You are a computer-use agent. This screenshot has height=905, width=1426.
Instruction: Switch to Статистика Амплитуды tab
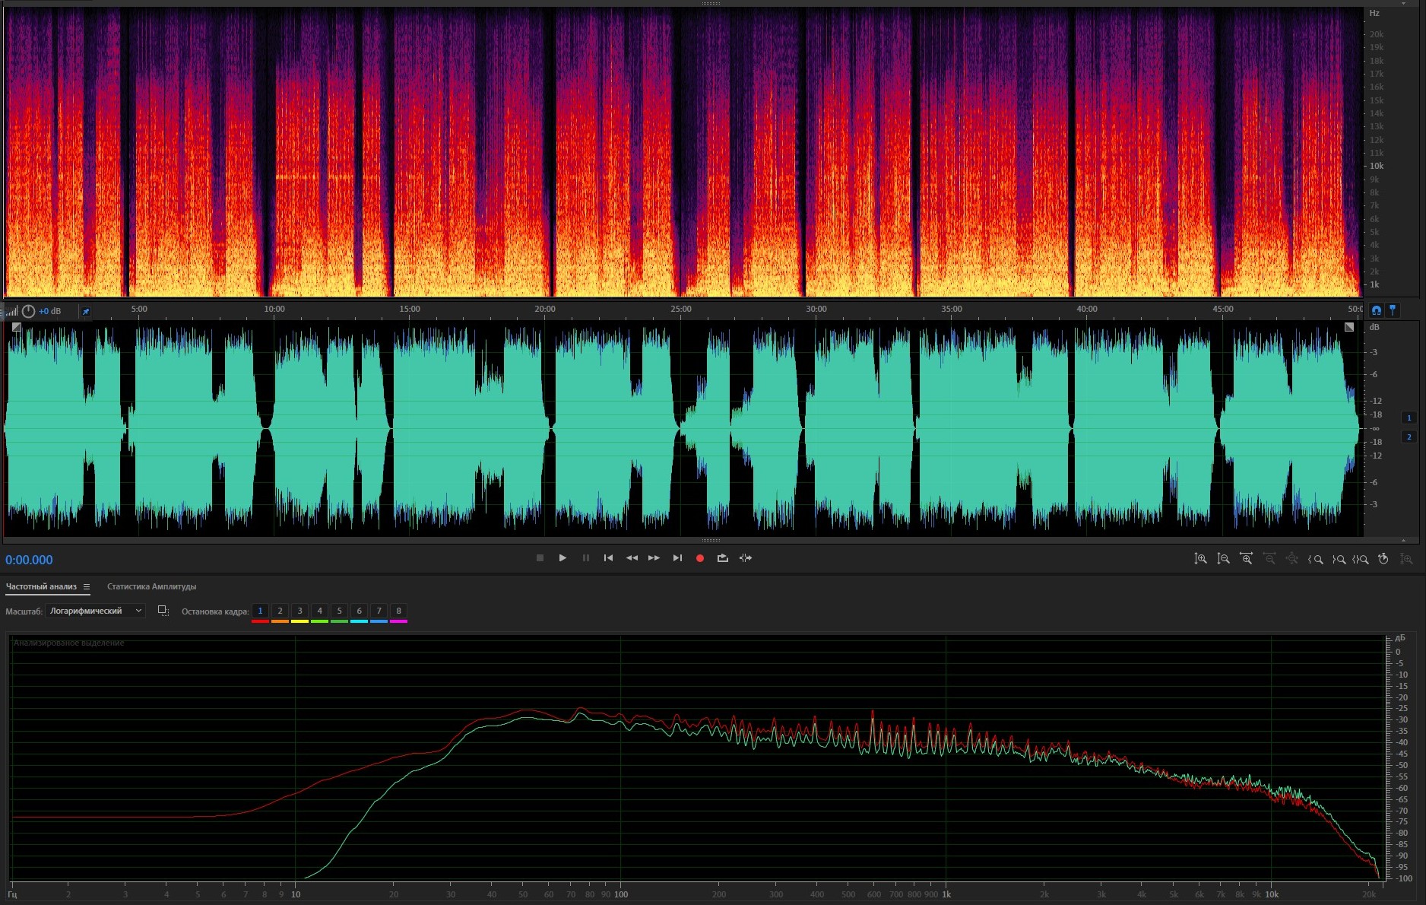[x=151, y=587]
